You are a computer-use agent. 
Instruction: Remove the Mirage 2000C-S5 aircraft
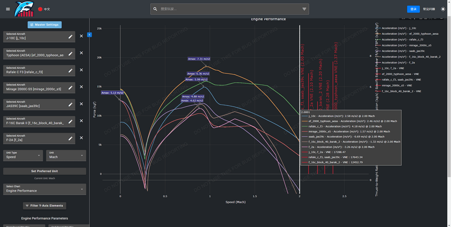coord(82,87)
